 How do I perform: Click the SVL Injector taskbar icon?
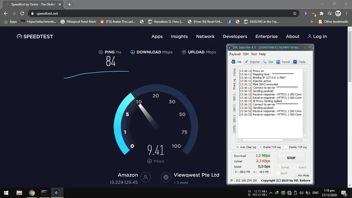pos(57,193)
